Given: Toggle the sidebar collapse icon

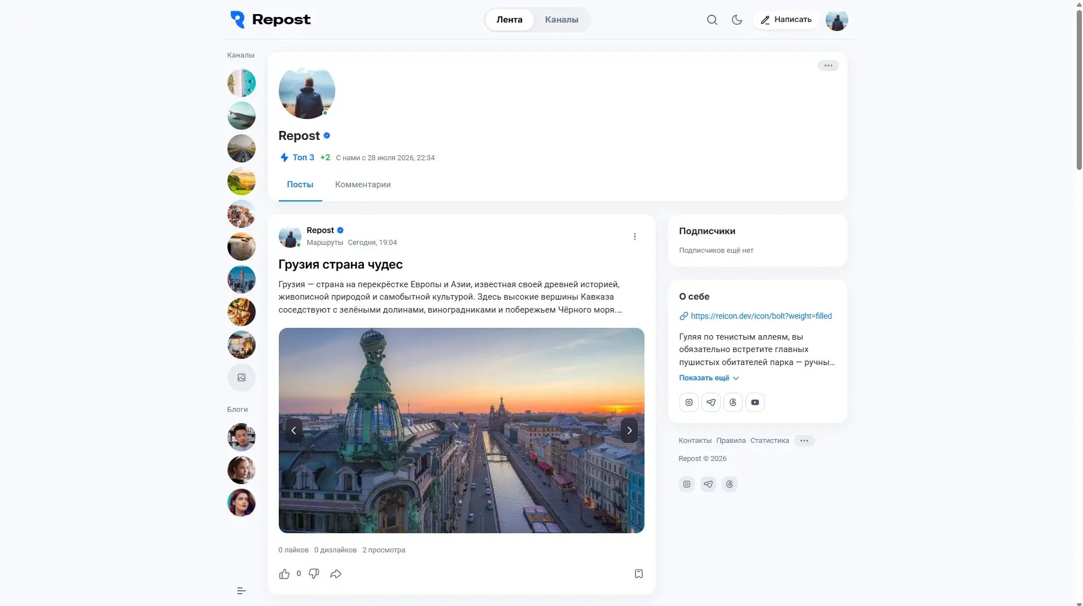Looking at the screenshot, I should point(241,591).
